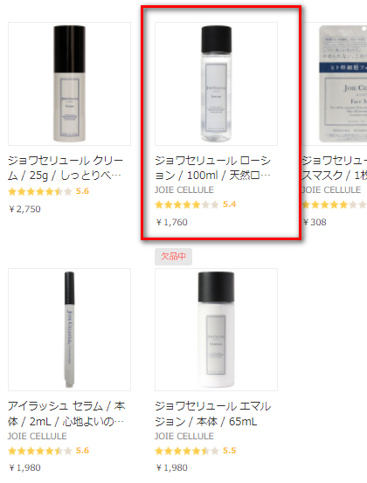
Task: Click JOIE CELLULE brand under lotion
Action: tap(184, 190)
